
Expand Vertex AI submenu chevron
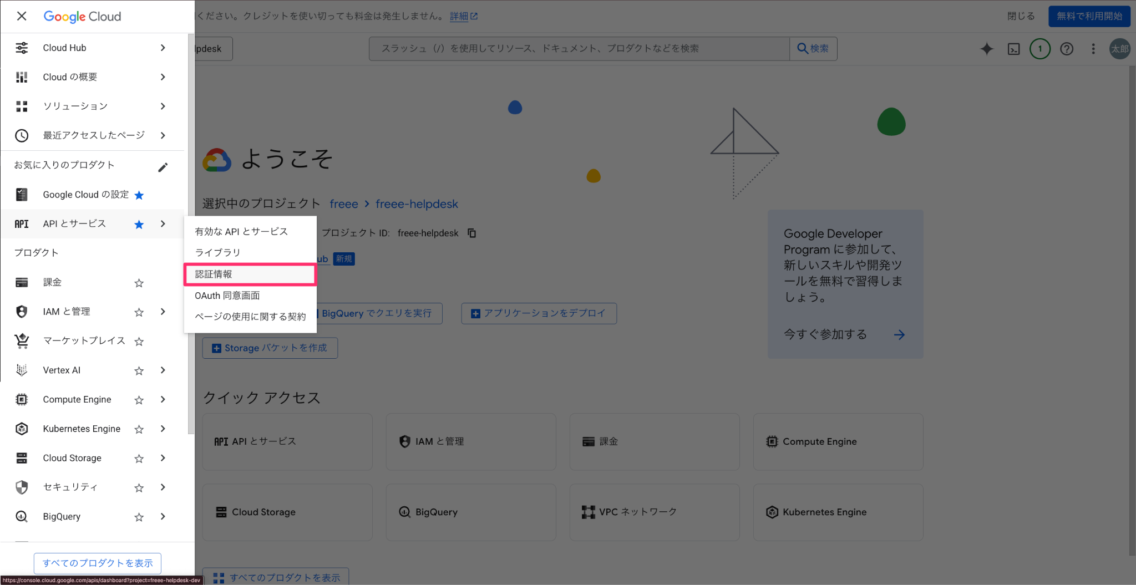(163, 370)
